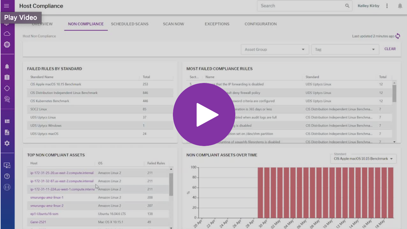Click the Host Non Compliance breadcrumb text
The image size is (407, 229).
(39, 36)
